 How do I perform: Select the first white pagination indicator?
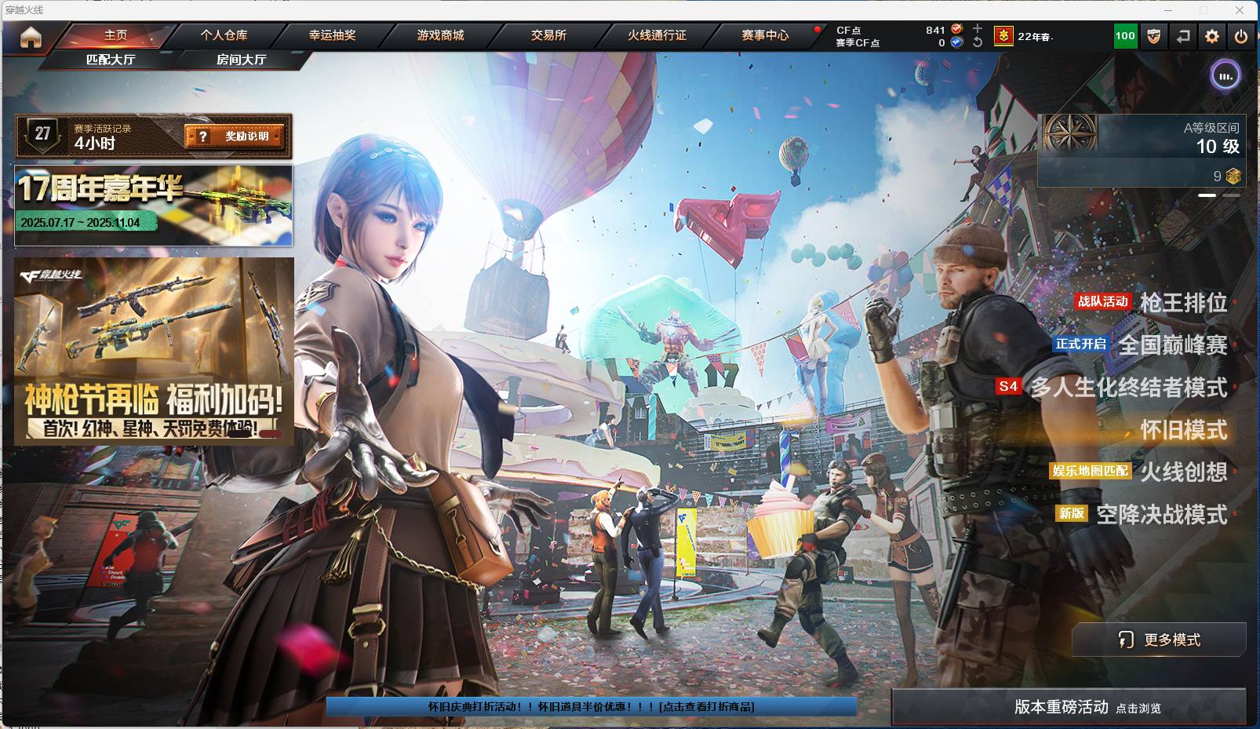click(x=1207, y=195)
